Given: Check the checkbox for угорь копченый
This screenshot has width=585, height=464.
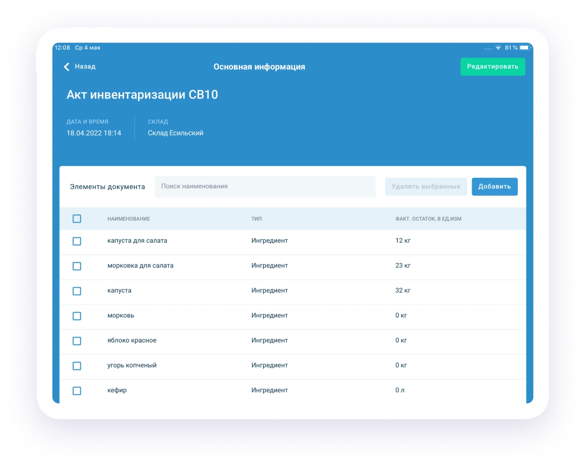Looking at the screenshot, I should point(77,365).
